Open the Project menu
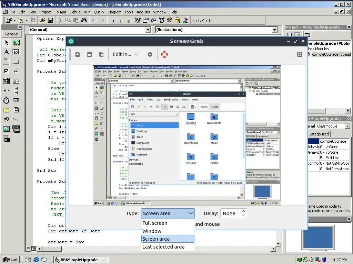The height and width of the screenshot is (264, 353). coord(45,12)
